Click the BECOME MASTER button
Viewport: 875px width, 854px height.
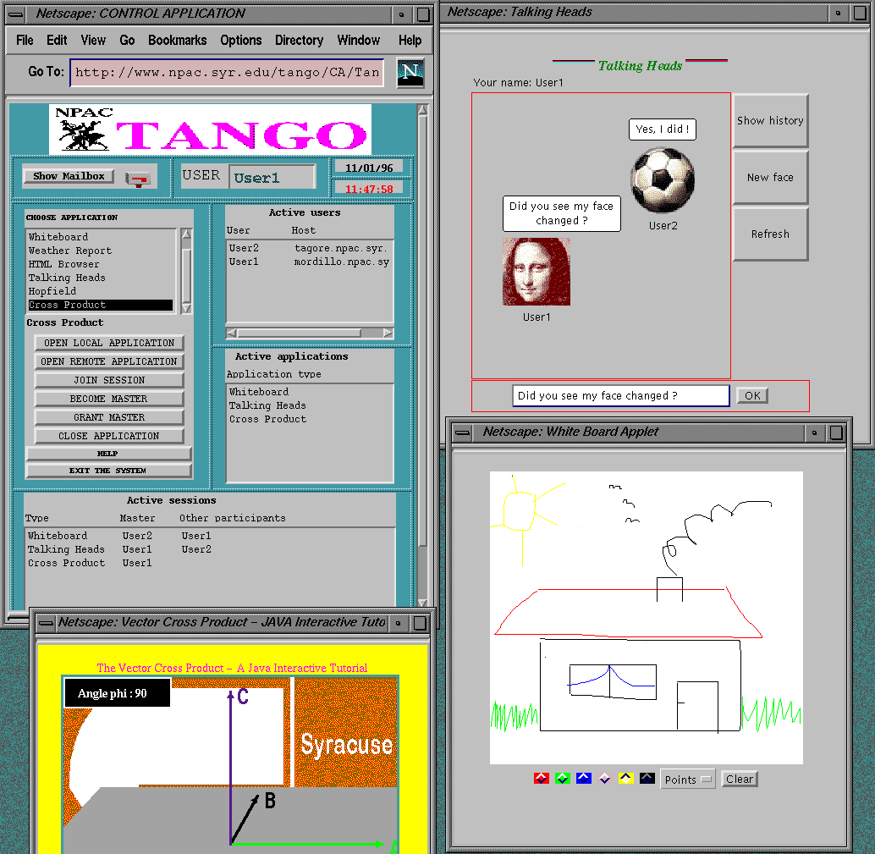[x=109, y=399]
